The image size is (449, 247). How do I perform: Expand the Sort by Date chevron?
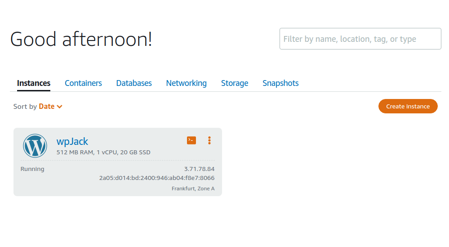pos(60,107)
